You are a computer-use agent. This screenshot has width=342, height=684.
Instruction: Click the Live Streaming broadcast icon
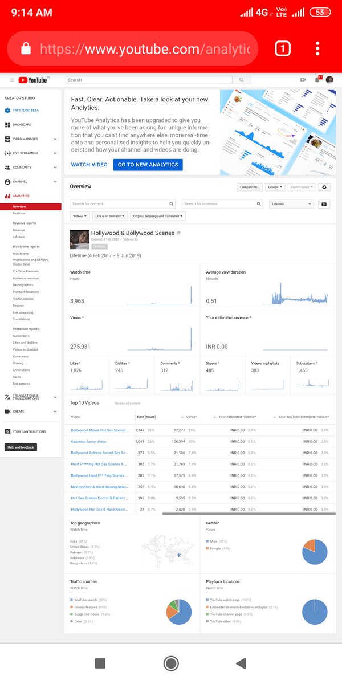[7, 153]
